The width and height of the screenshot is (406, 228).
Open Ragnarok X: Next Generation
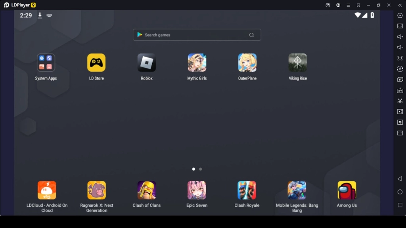tap(97, 190)
